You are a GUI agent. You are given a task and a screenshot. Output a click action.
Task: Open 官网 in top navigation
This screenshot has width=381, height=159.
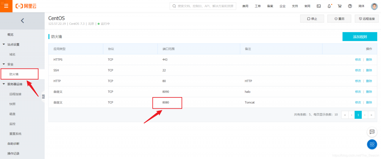(x=307, y=6)
